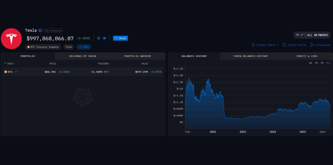Click the BTC coin icon in the row

6,72
